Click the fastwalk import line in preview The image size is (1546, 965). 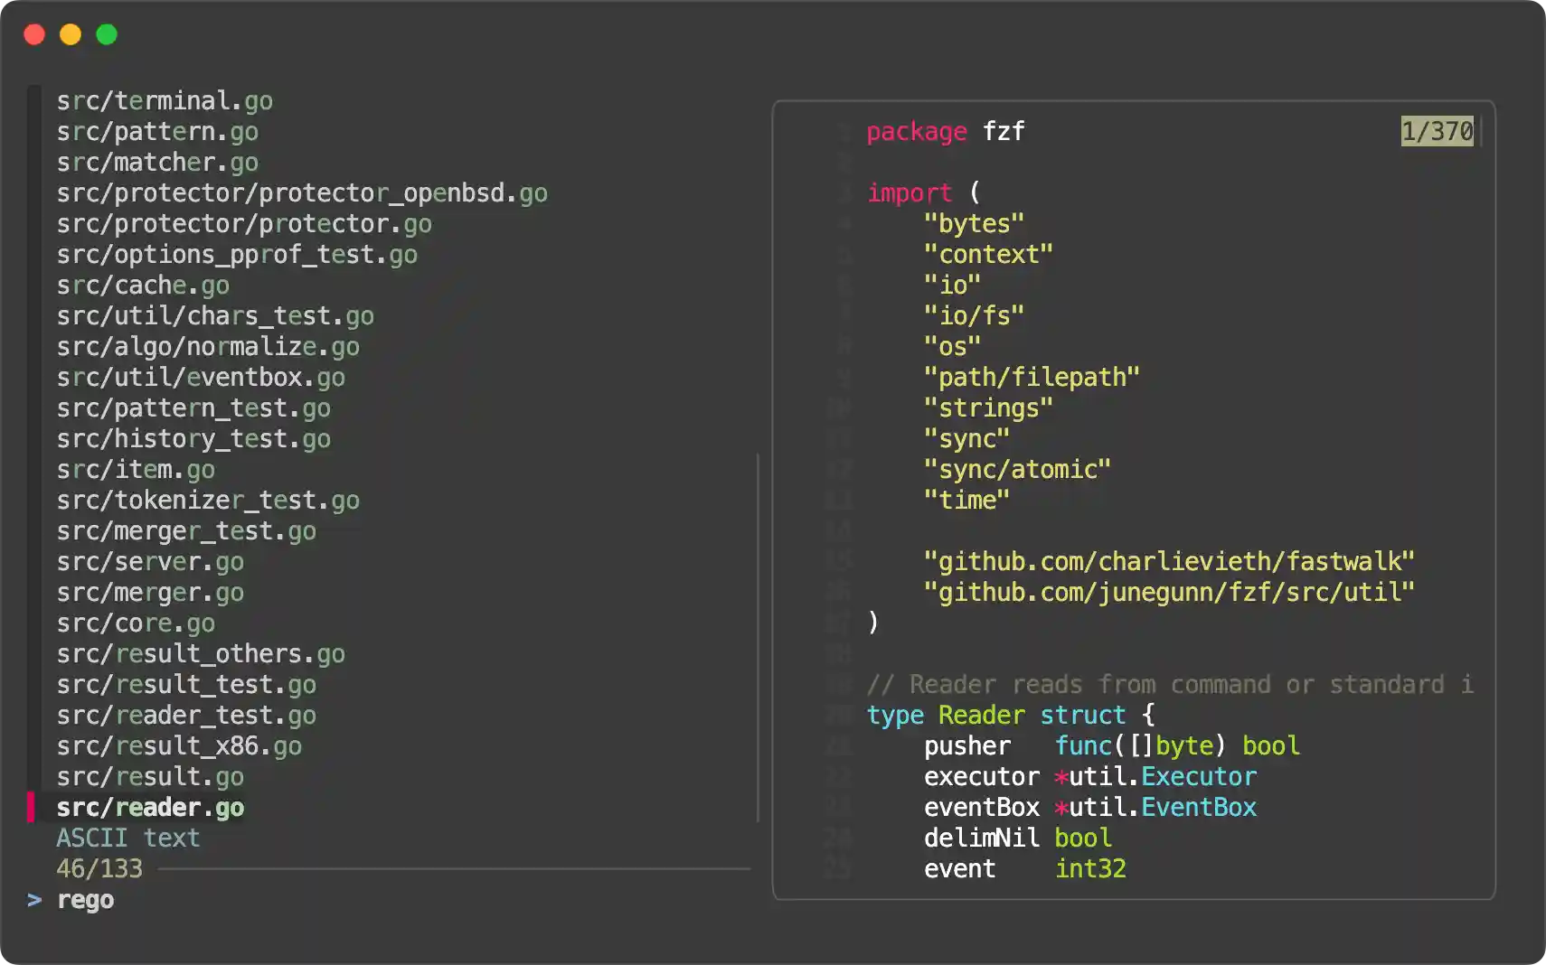[1169, 561]
